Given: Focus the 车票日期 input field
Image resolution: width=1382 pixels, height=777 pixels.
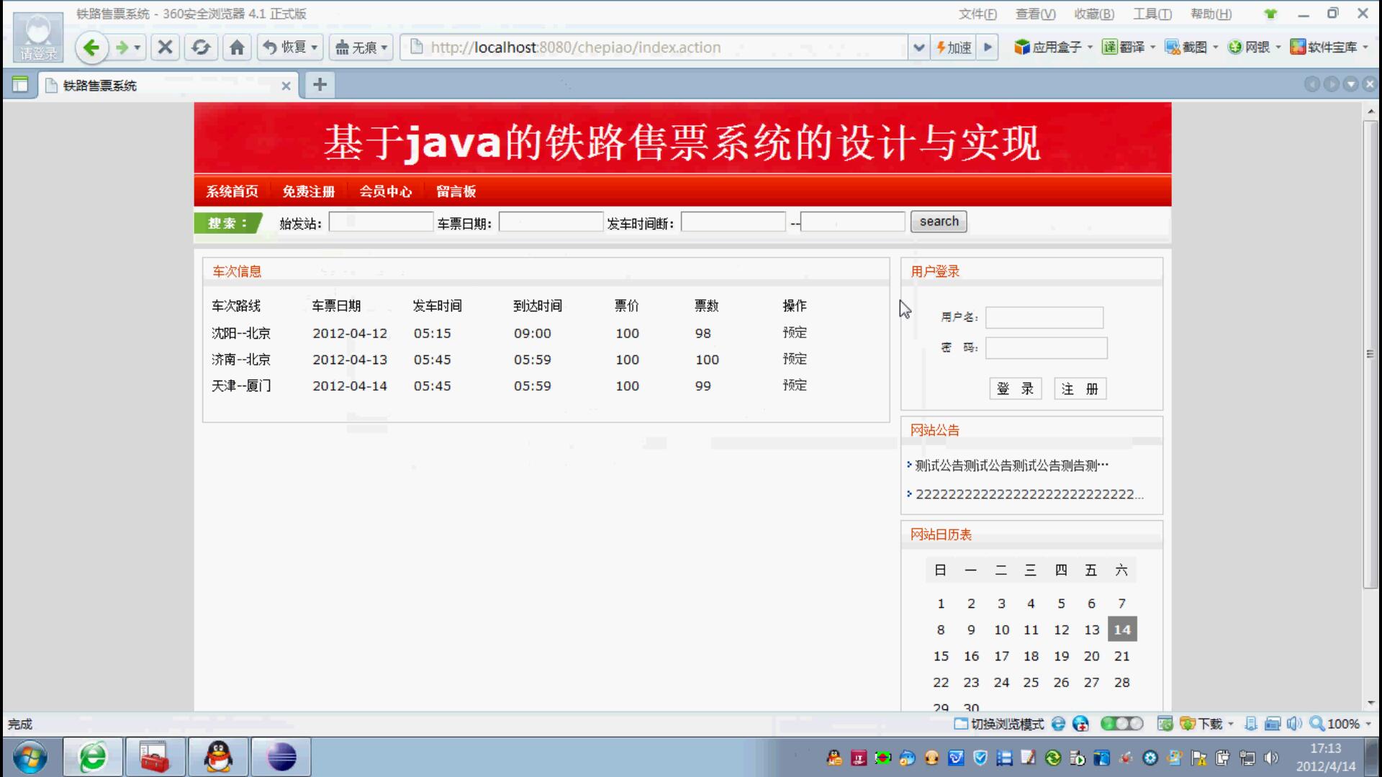Looking at the screenshot, I should pyautogui.click(x=551, y=222).
